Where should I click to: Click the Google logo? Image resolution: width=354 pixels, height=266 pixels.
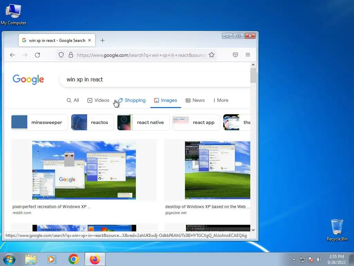(x=28, y=79)
